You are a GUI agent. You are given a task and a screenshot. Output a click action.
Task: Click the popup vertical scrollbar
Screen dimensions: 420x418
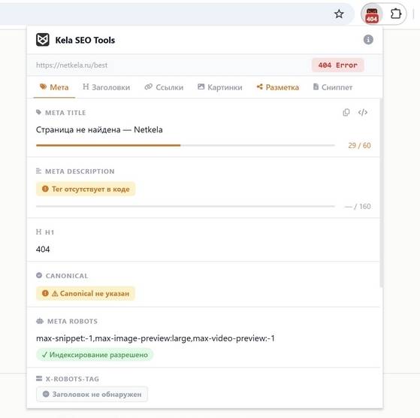coord(381,193)
